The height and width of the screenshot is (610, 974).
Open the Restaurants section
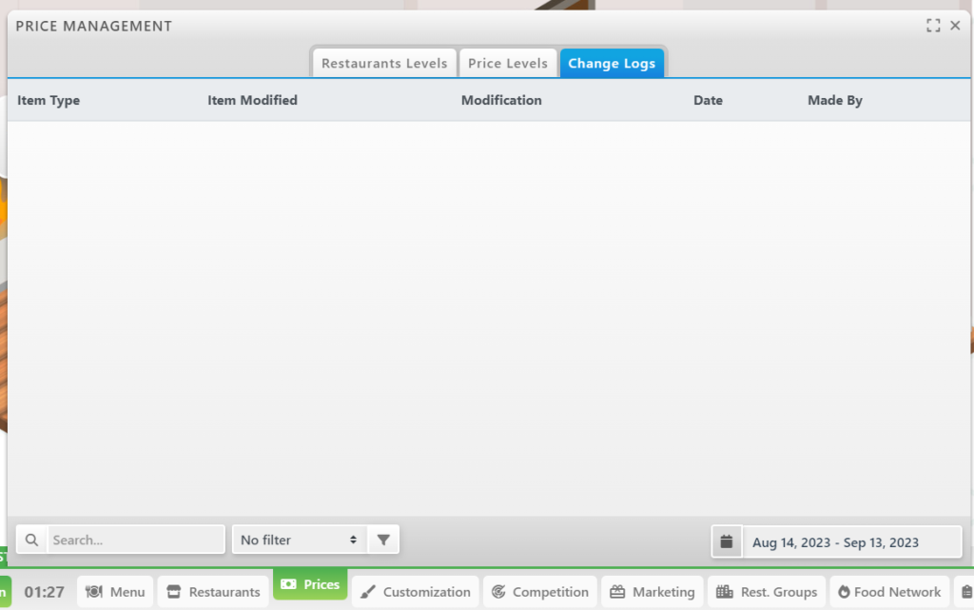tap(213, 592)
